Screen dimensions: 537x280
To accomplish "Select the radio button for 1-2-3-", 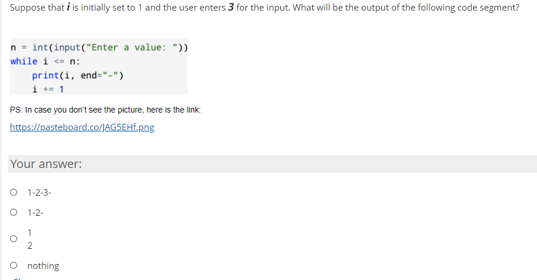I will point(14,192).
